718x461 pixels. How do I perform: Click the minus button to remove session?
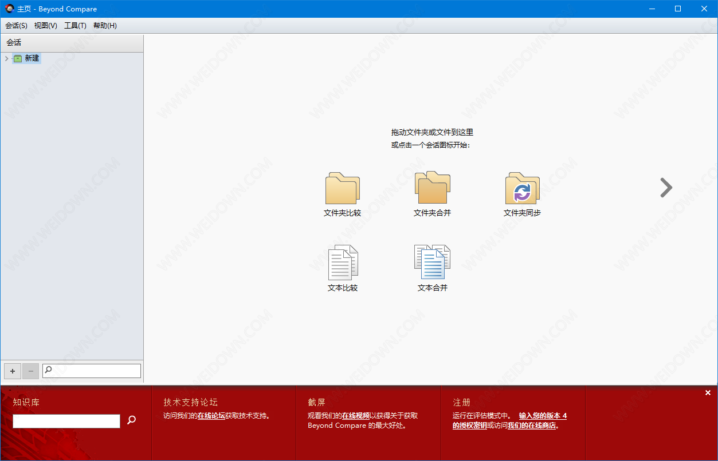click(x=31, y=371)
